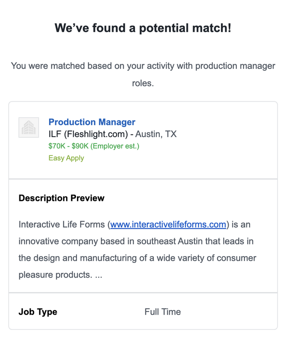This screenshot has width=288, height=337.
Task: Click the Easy Apply label
Action: coord(66,158)
